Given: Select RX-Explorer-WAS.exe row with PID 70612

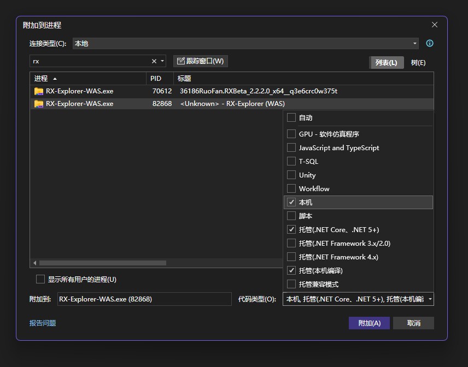Looking at the screenshot, I should (232, 91).
